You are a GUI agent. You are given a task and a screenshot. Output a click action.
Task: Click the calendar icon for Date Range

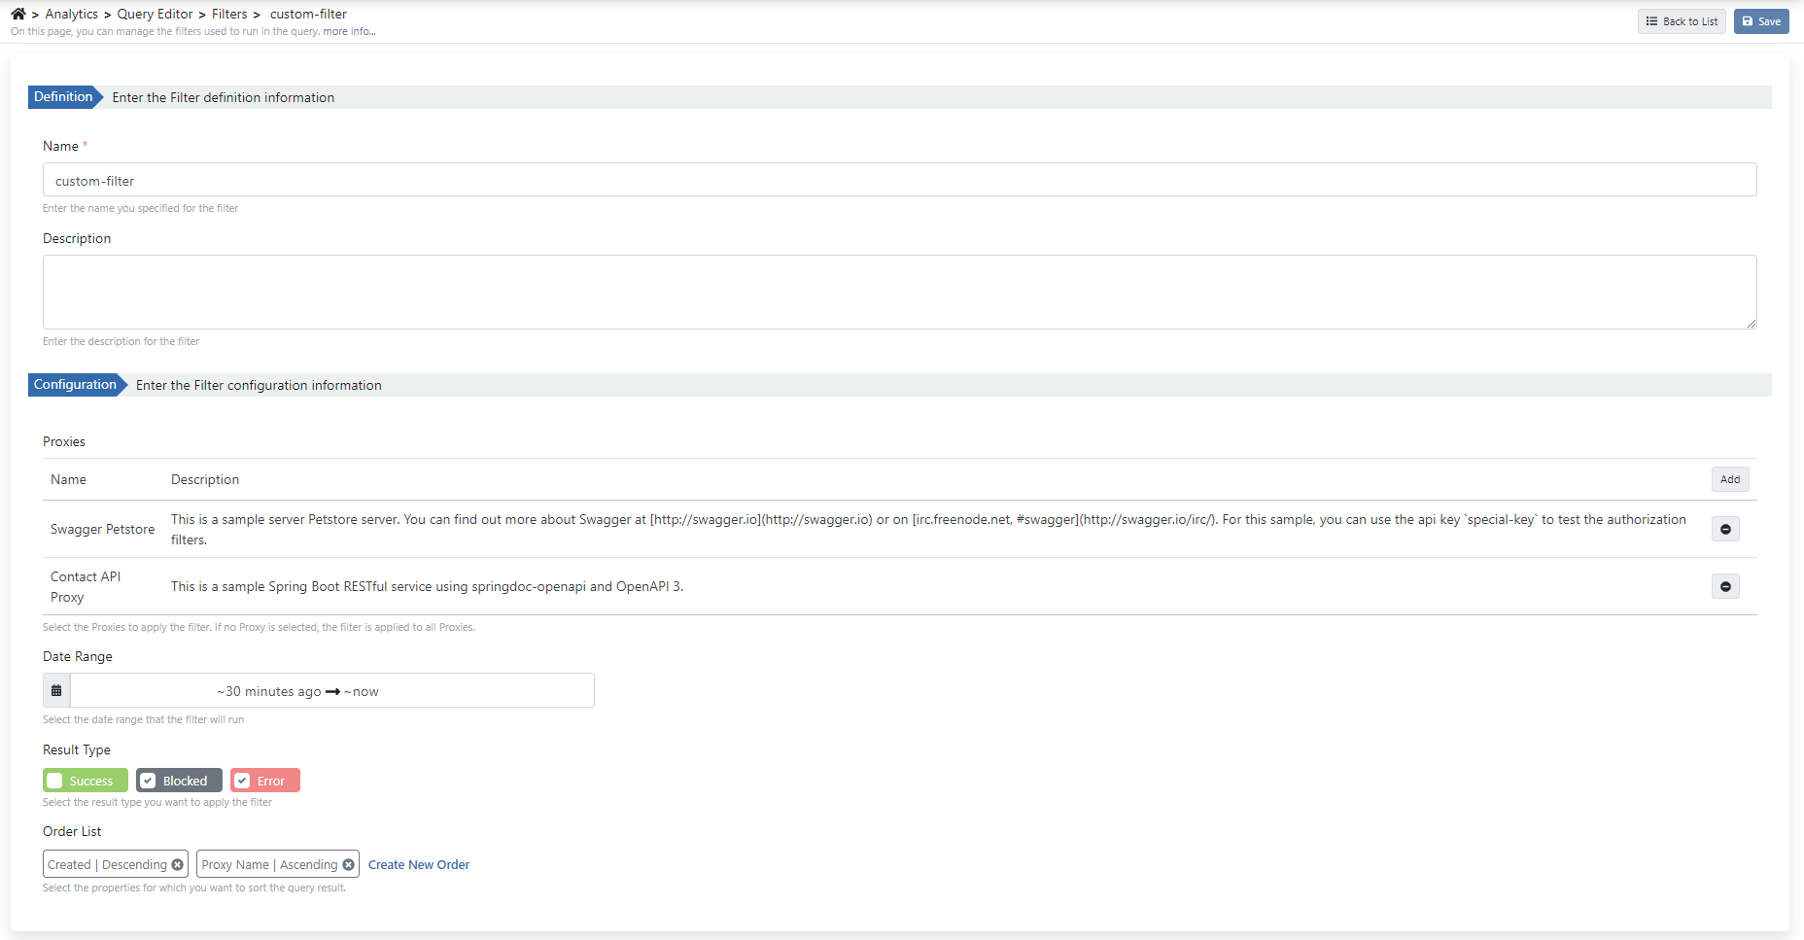(56, 691)
